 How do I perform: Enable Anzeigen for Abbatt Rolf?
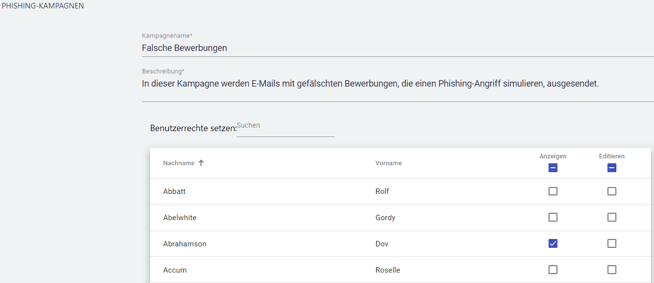pyautogui.click(x=553, y=191)
